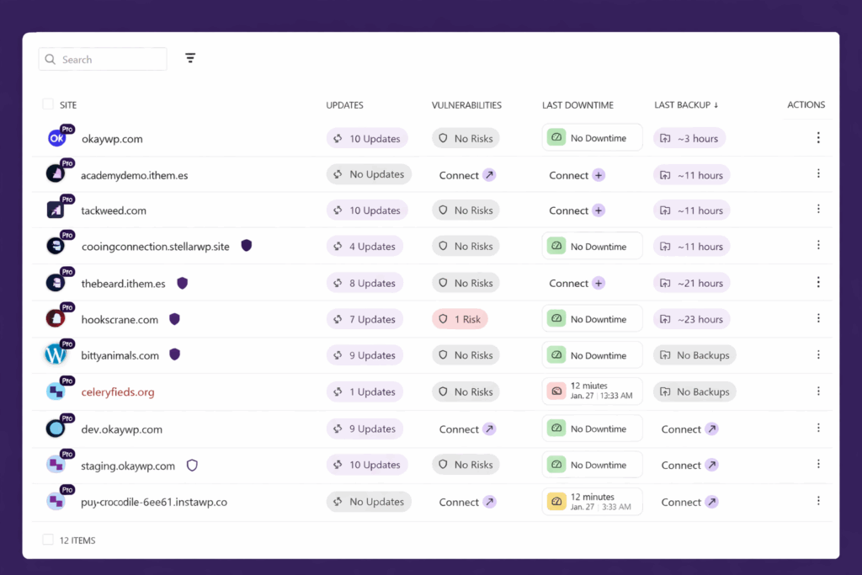Click the okaywp.com site favicon

[x=56, y=137]
